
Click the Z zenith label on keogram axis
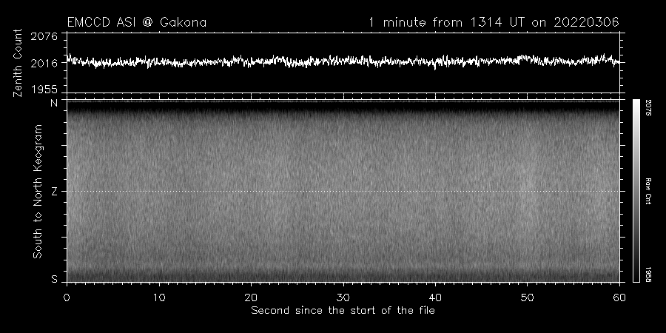coord(54,192)
